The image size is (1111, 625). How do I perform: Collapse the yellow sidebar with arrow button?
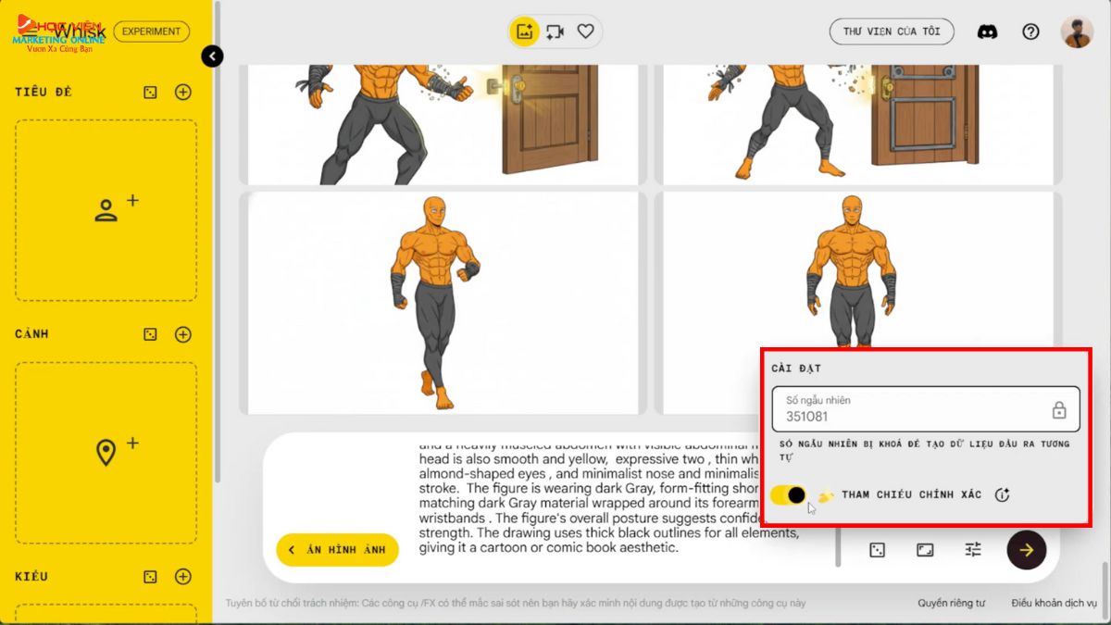coord(212,56)
